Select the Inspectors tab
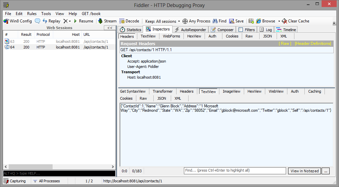This screenshot has height=187, width=339. click(x=158, y=29)
